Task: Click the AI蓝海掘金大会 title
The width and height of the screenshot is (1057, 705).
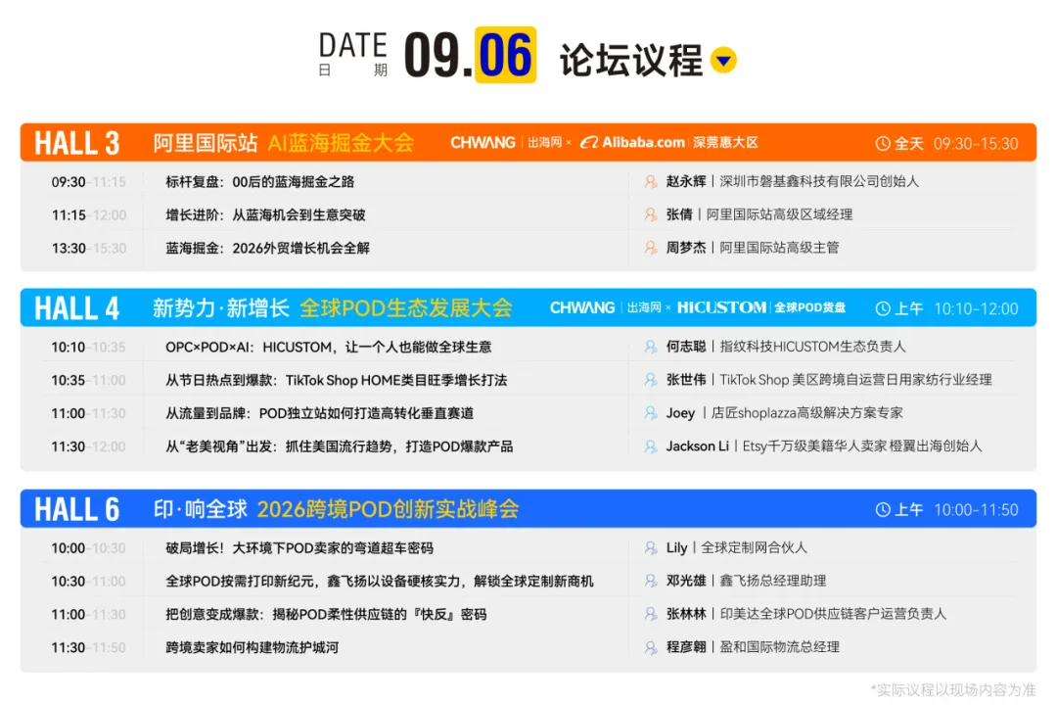Action: click(x=342, y=143)
